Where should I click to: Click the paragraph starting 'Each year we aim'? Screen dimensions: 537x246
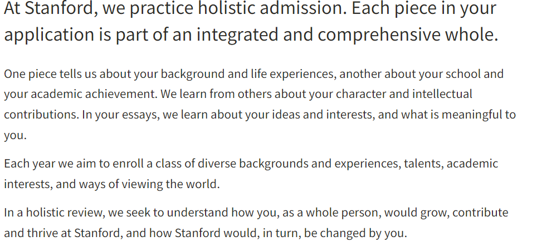pyautogui.click(x=251, y=174)
